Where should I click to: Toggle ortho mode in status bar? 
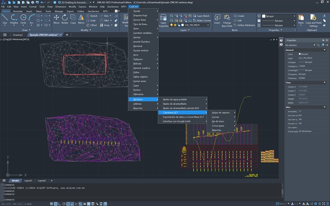[x=60, y=204]
